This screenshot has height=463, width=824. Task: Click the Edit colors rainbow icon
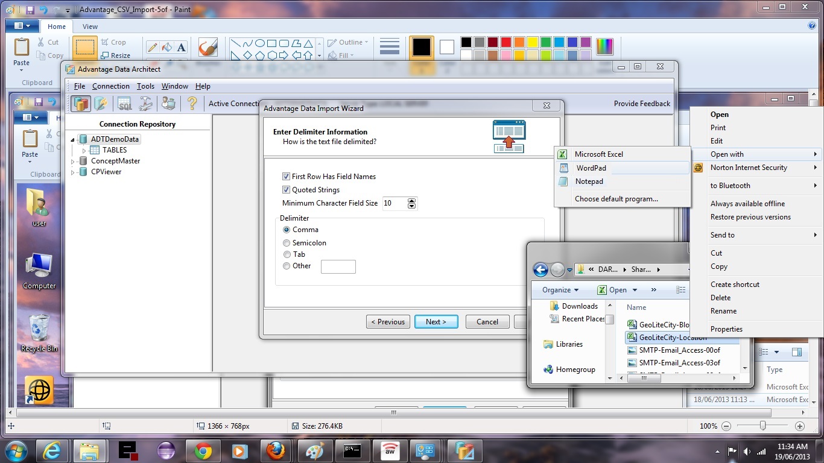[604, 46]
